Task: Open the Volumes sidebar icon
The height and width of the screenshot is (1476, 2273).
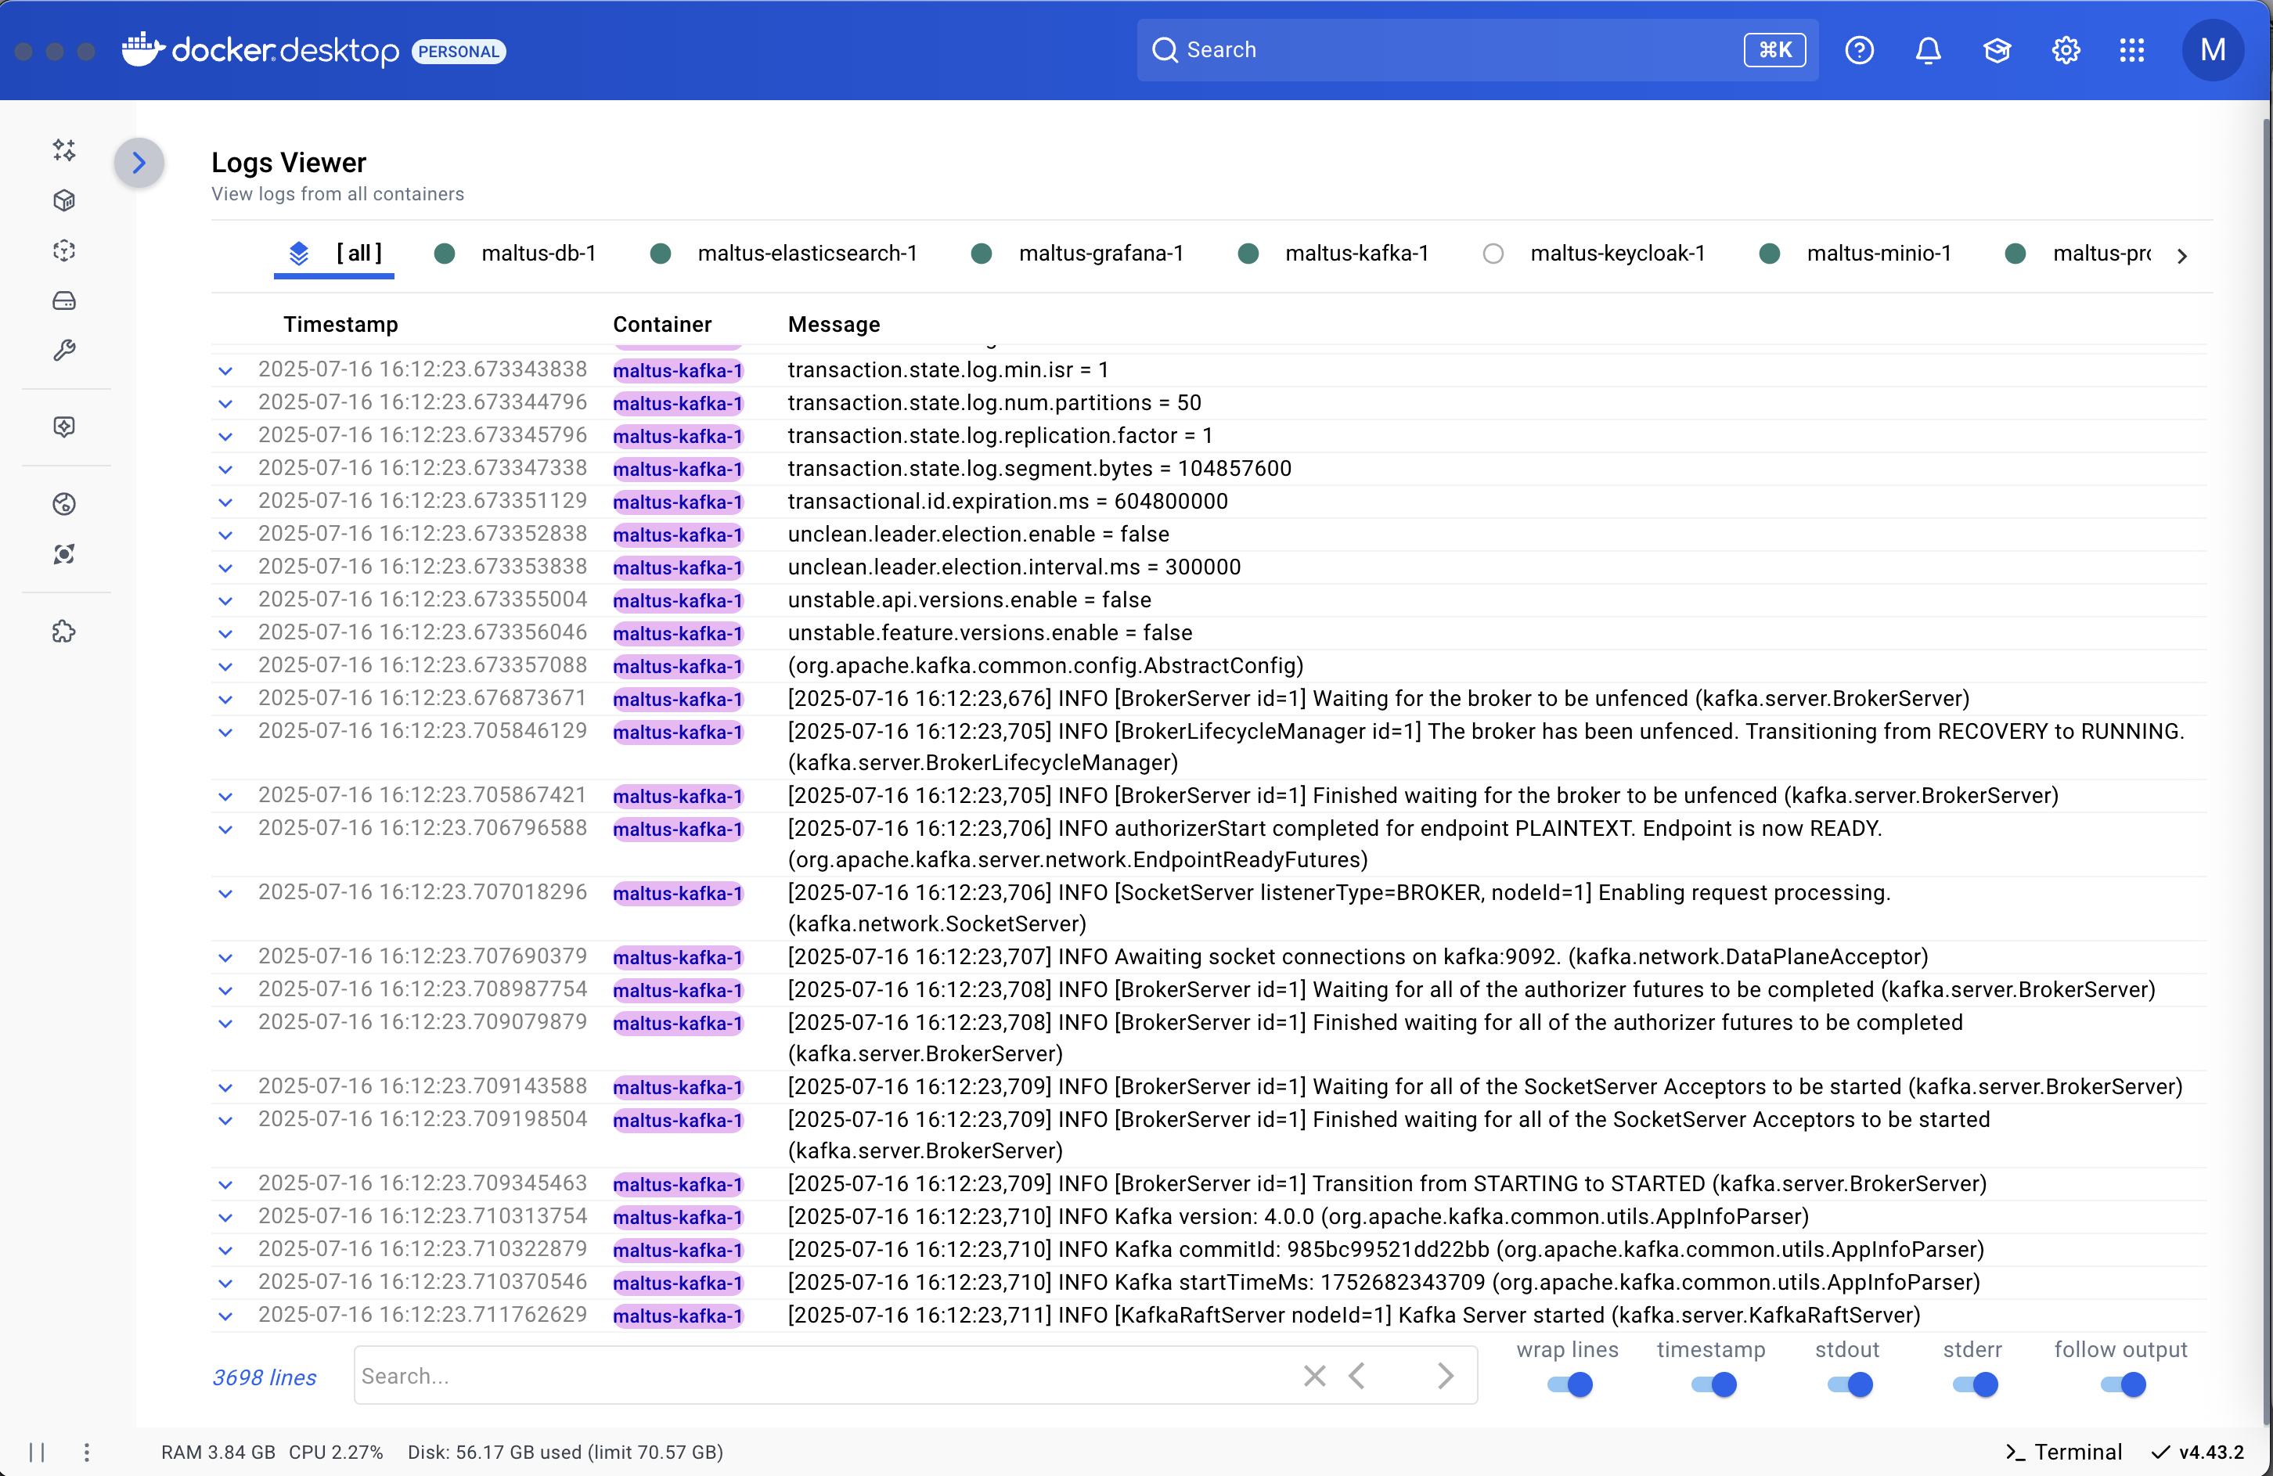Action: pyautogui.click(x=64, y=301)
